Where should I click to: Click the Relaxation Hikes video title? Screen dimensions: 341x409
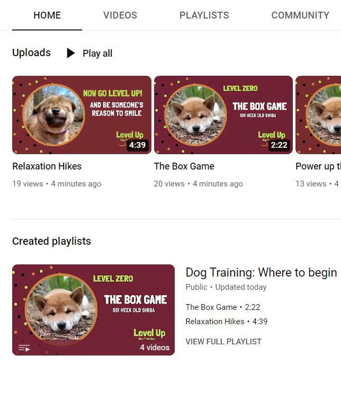(x=47, y=166)
